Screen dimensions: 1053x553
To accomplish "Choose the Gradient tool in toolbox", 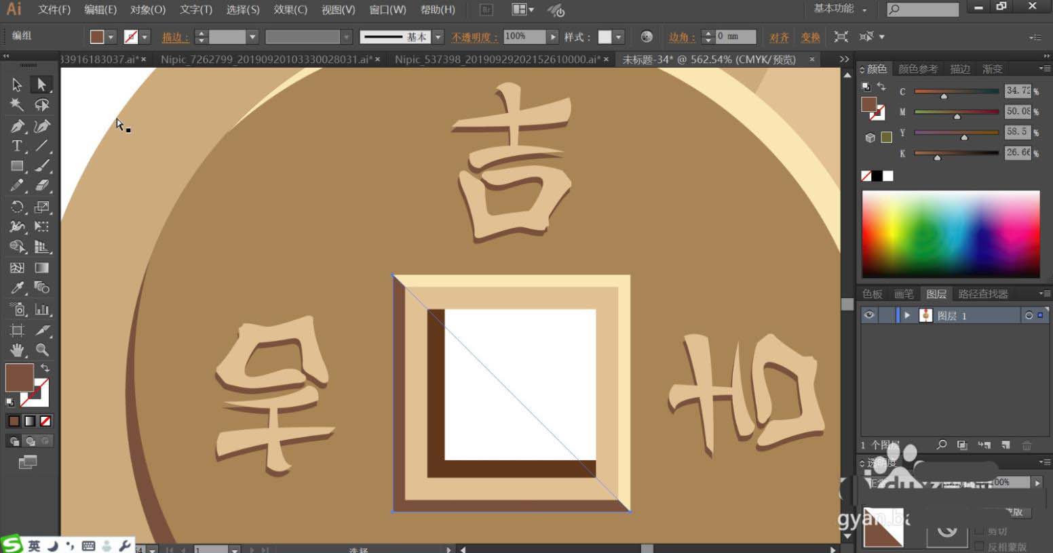I will pyautogui.click(x=41, y=268).
